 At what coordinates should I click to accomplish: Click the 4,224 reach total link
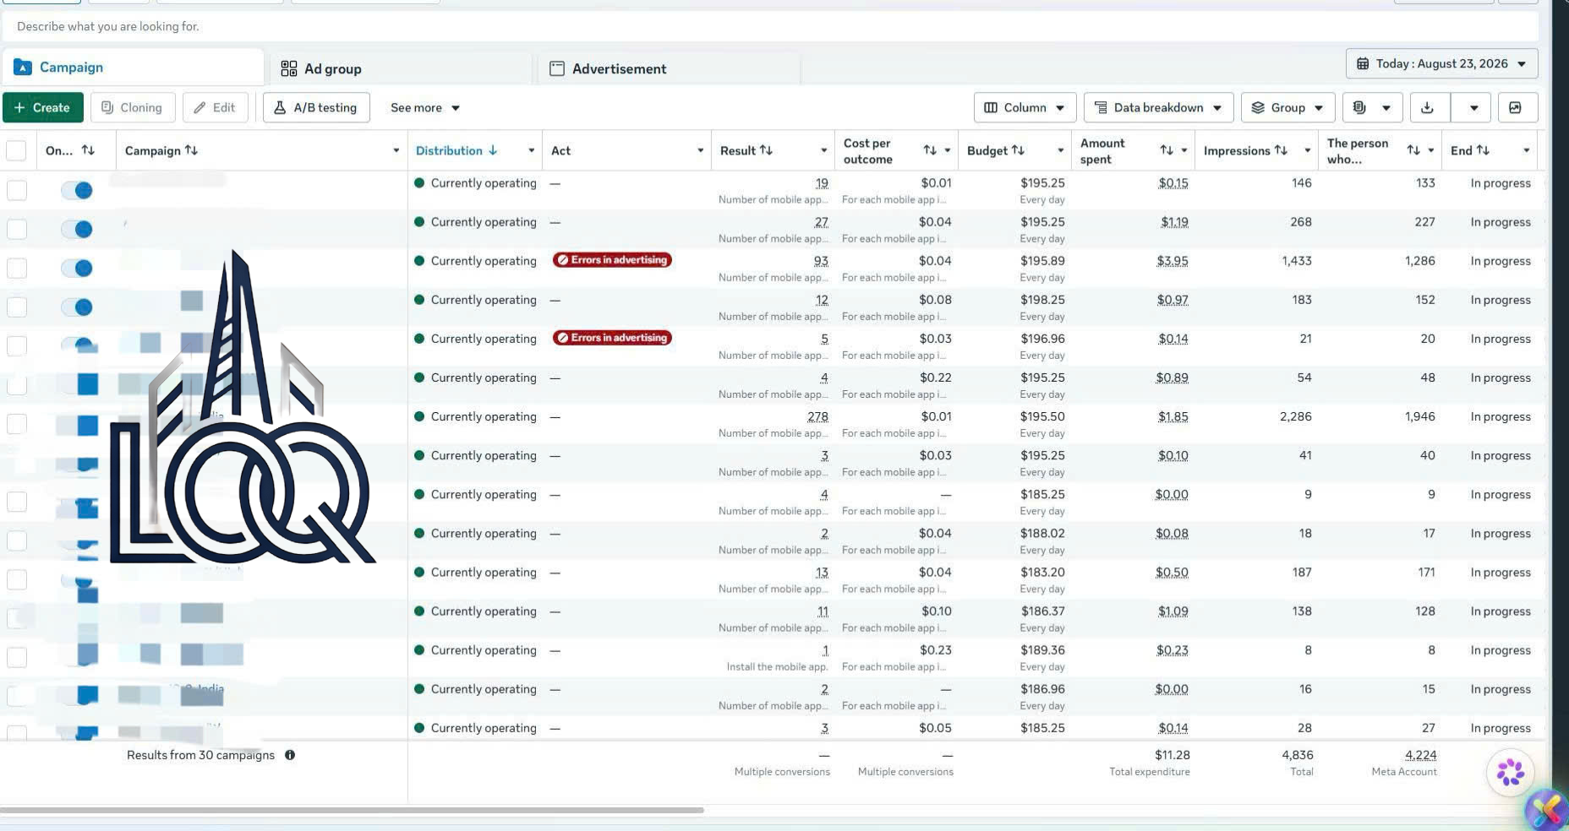pos(1420,755)
